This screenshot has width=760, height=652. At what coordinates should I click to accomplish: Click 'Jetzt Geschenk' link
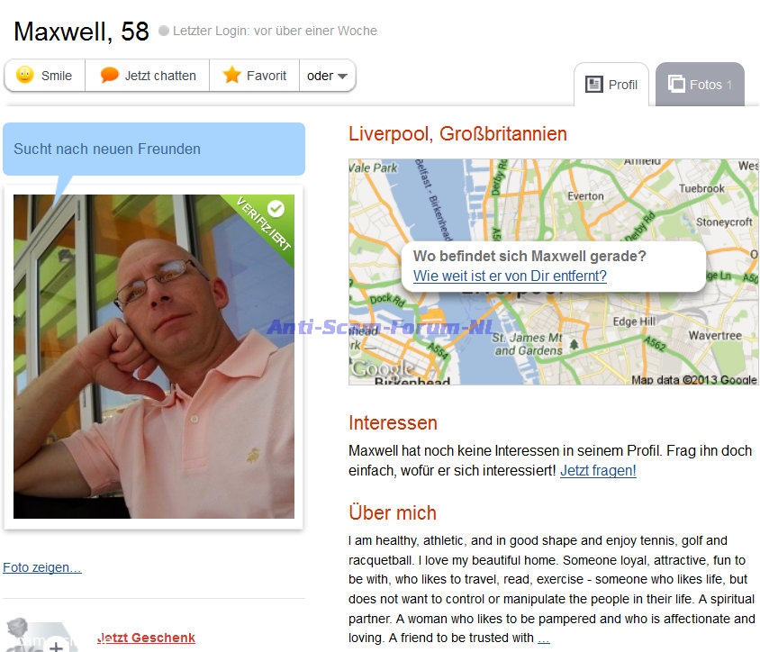[x=146, y=638]
